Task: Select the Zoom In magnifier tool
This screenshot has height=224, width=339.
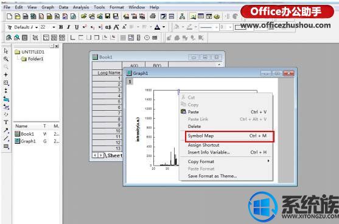Action: click(6, 59)
